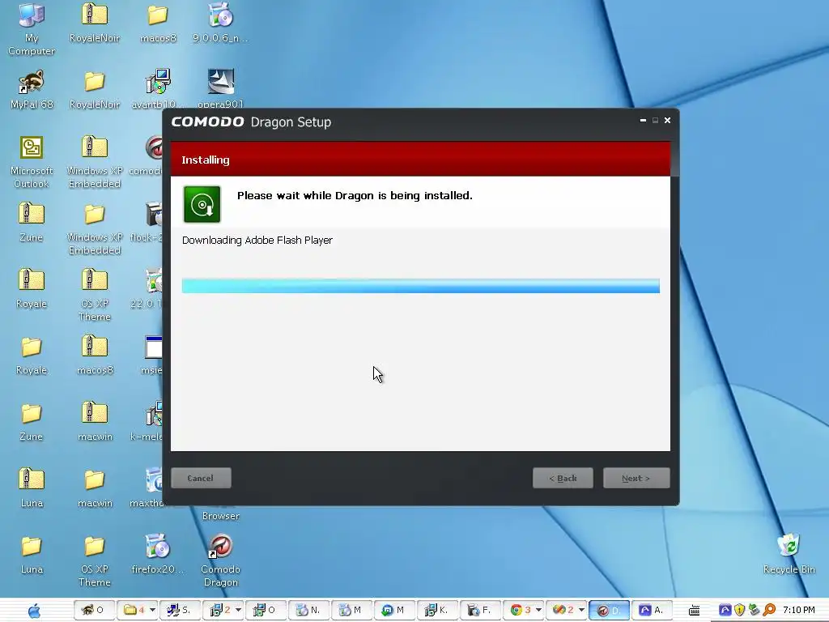The width and height of the screenshot is (829, 622).
Task: Run the firefox20... installer icon
Action: tap(158, 554)
